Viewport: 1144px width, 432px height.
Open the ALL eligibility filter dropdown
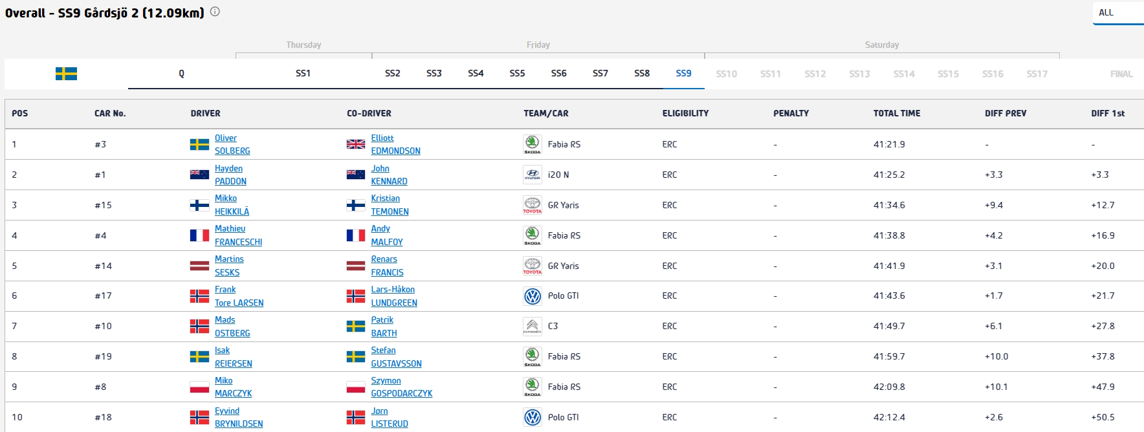click(x=1117, y=12)
